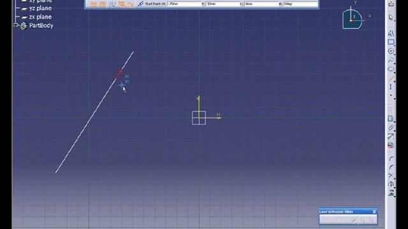Open the Rectangle tool flyout arrow

[x=395, y=45]
